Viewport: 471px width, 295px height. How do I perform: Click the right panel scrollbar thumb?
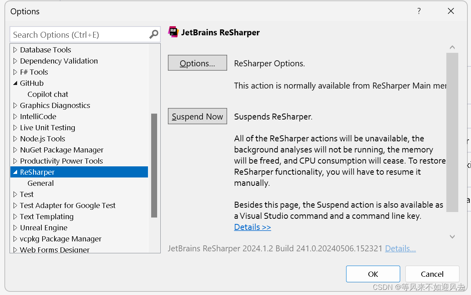click(452, 133)
